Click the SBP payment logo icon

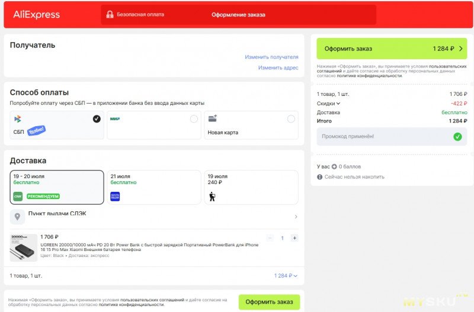click(18, 119)
